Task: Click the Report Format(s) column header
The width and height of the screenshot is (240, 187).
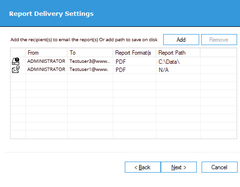Action: (x=134, y=53)
